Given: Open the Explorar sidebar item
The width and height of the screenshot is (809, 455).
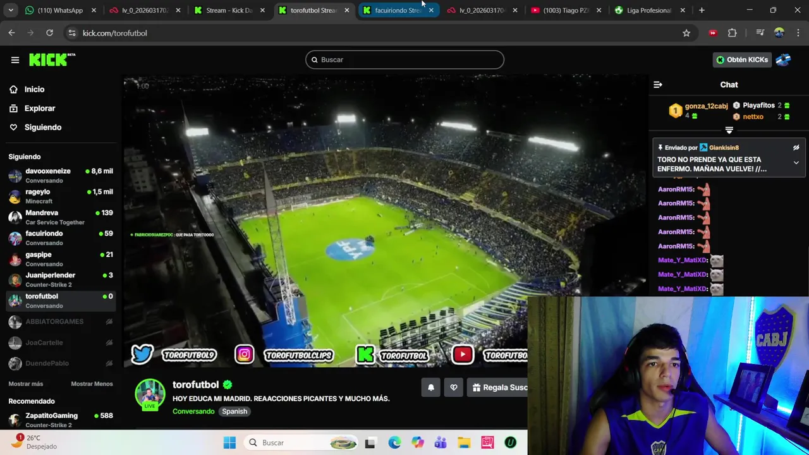Looking at the screenshot, I should pos(39,108).
